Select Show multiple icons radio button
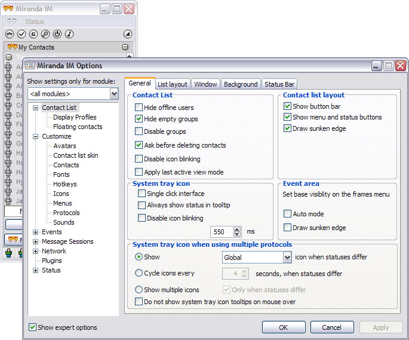 pyautogui.click(x=139, y=290)
